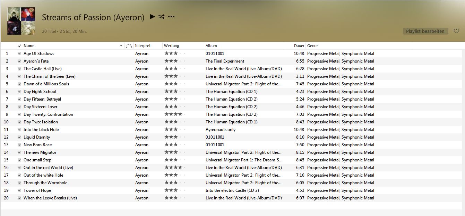465x216 pixels.
Task: Sort by Name column header
Action: (29, 46)
